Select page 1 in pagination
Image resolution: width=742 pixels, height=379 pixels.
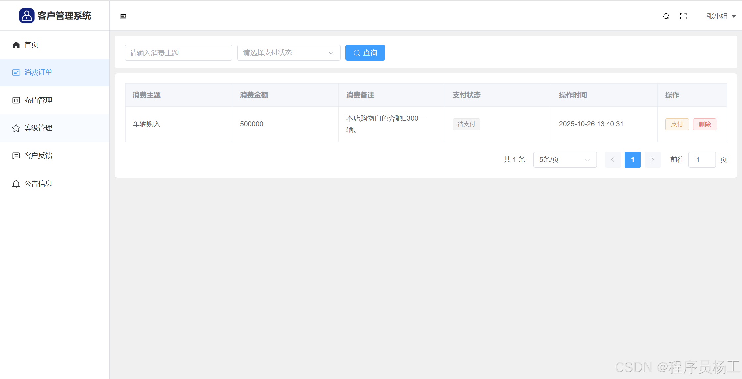pos(632,160)
